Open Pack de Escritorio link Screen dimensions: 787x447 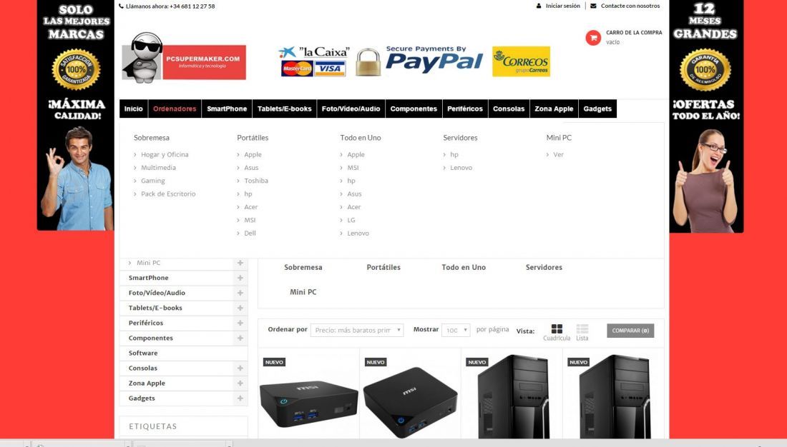coord(168,194)
